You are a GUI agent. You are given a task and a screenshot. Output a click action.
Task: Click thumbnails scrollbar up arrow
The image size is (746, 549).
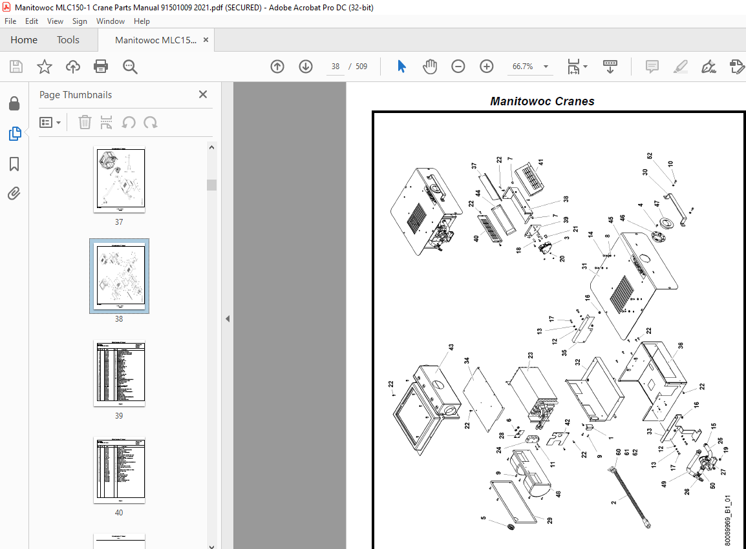click(x=212, y=147)
